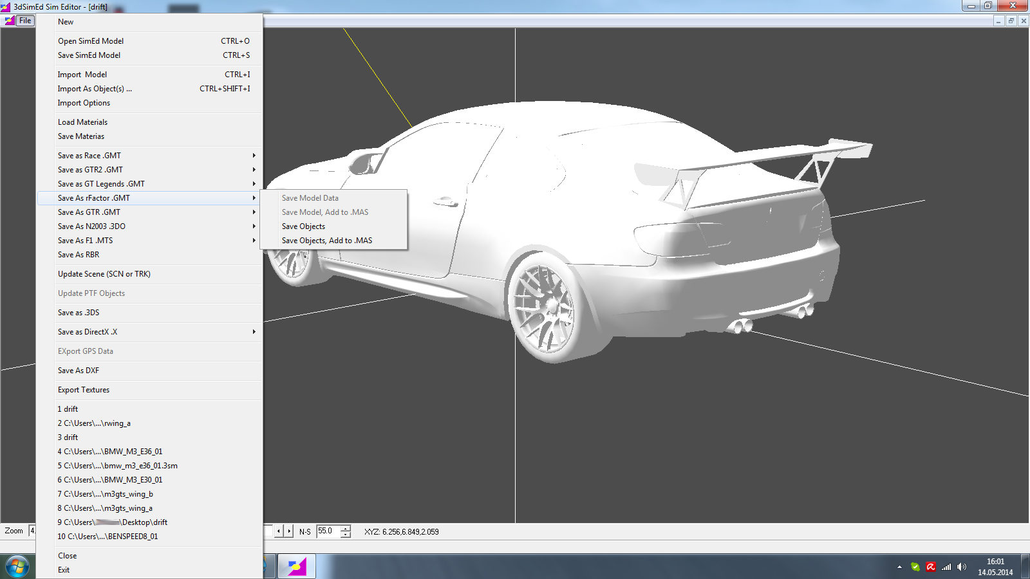Increase the N-S value with up stepper
The width and height of the screenshot is (1030, 579).
click(346, 528)
